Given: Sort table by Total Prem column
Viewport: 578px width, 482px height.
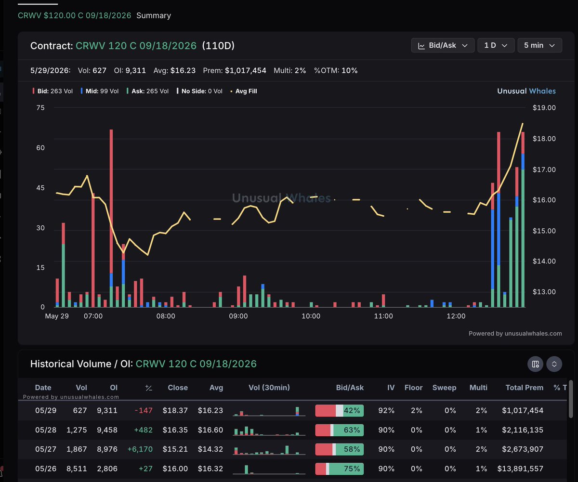Looking at the screenshot, I should click(x=525, y=387).
